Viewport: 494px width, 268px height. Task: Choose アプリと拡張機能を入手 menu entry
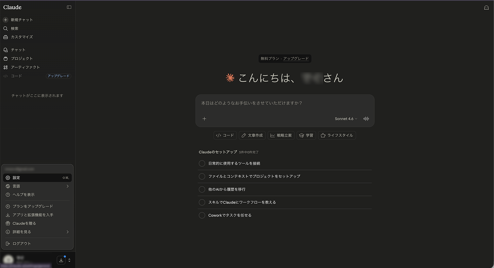(37, 215)
